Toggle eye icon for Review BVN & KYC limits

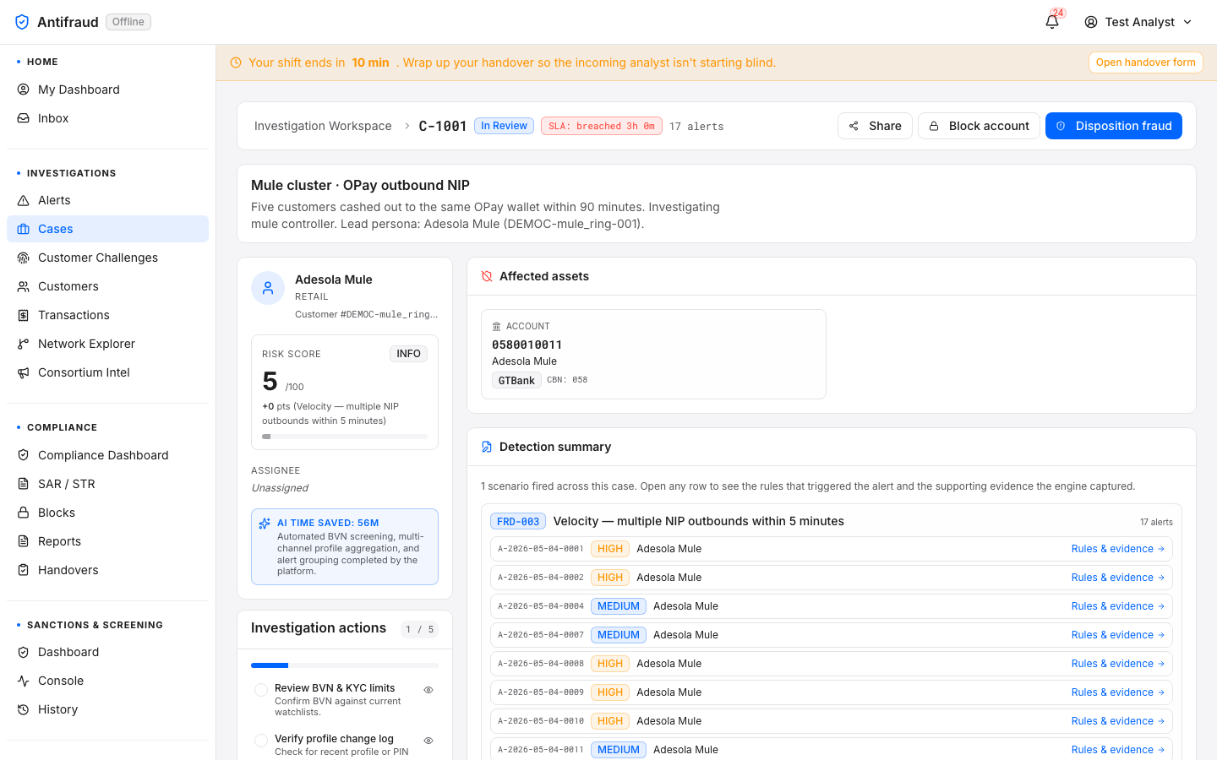point(428,690)
